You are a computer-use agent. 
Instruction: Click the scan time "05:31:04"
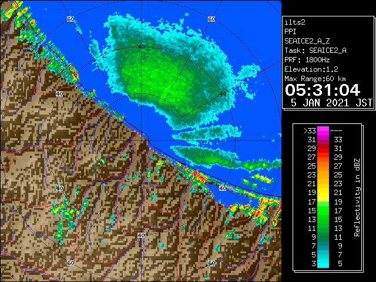(323, 90)
